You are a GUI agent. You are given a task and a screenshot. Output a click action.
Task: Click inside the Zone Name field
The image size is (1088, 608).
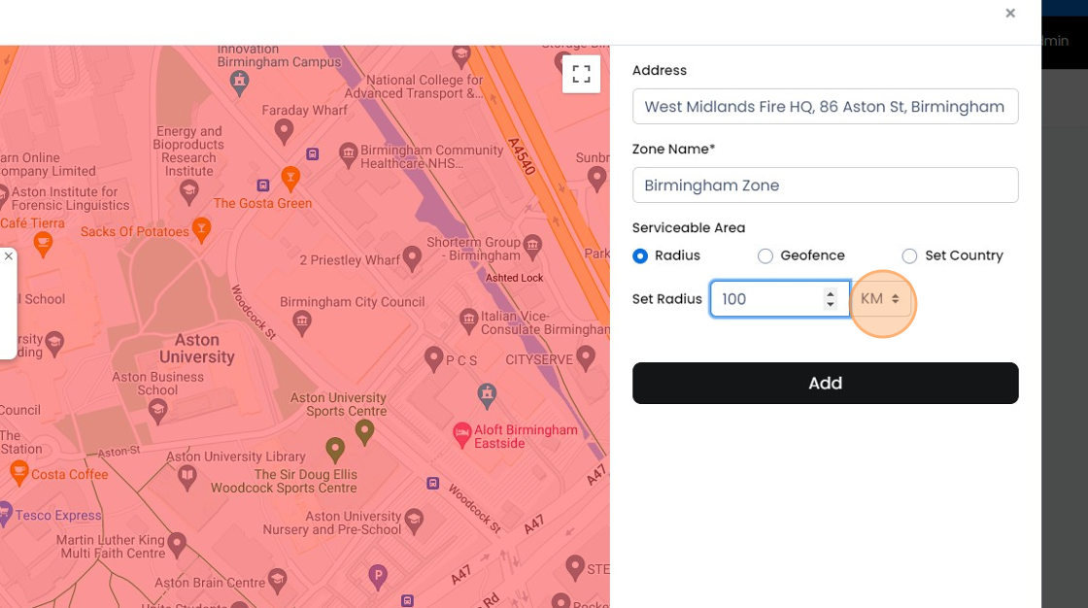825,185
